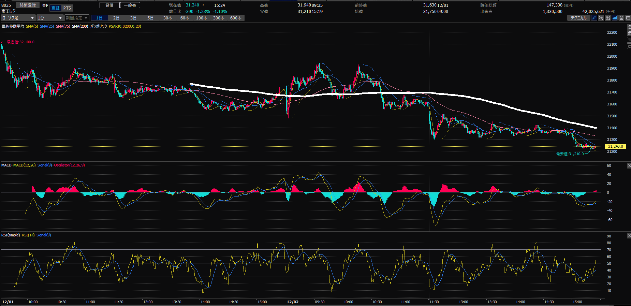The height and width of the screenshot is (306, 631).
Task: Select the pencil drawing tool icon
Action: click(x=594, y=18)
